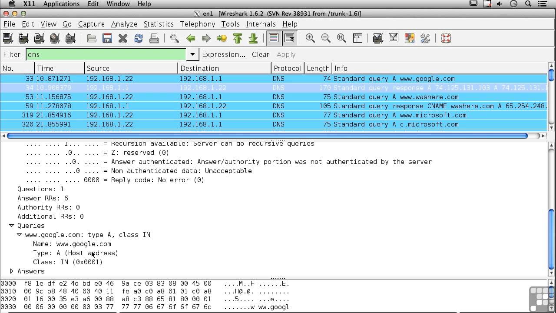Open Wireshark preferences tools icon
Screen dimensions: 556x313
[x=425, y=38]
